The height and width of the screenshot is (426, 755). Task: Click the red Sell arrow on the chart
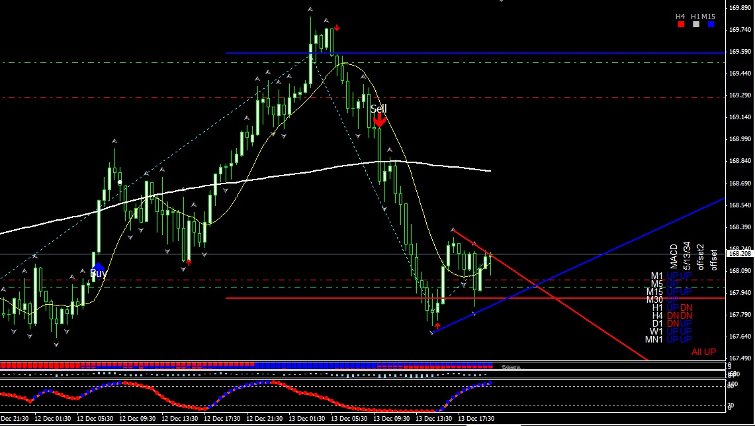[379, 121]
